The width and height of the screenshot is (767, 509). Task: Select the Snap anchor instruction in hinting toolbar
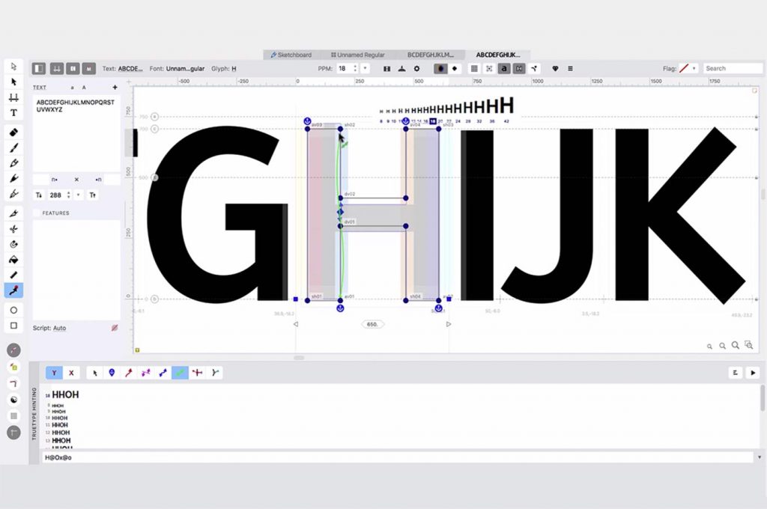click(x=111, y=372)
